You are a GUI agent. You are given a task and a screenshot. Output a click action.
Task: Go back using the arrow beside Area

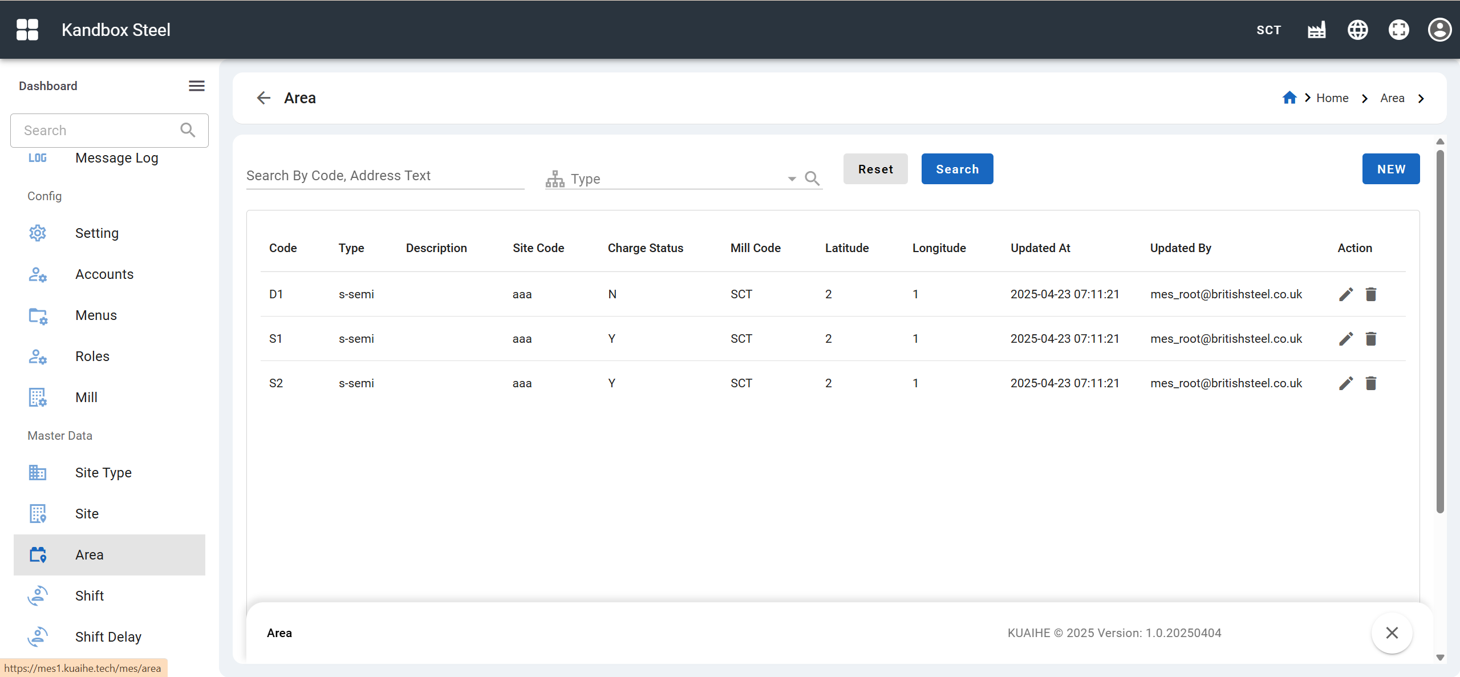tap(263, 98)
